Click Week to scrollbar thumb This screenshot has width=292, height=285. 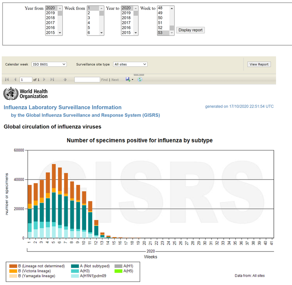172,28
